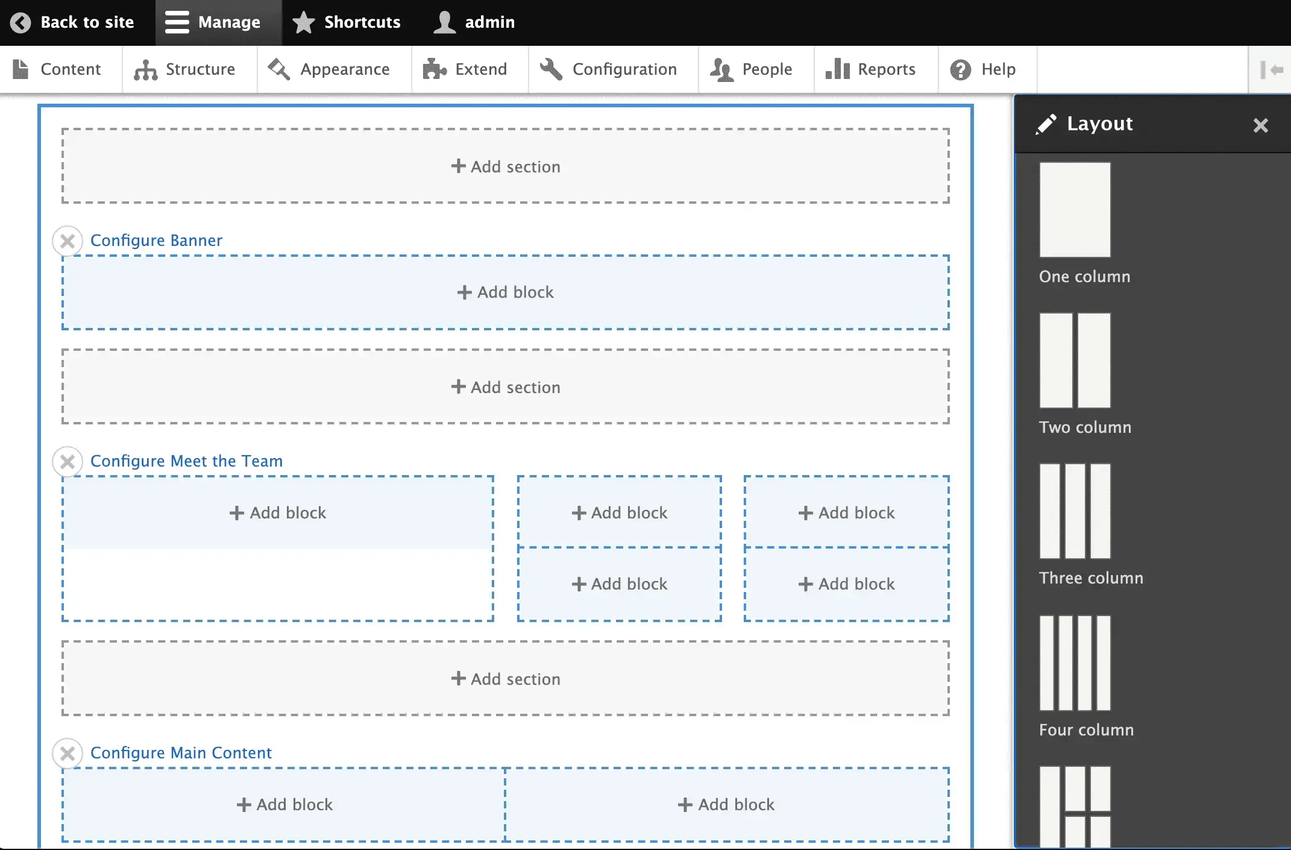This screenshot has height=850, width=1291.
Task: Click Configure Meet the Team link
Action: point(186,461)
